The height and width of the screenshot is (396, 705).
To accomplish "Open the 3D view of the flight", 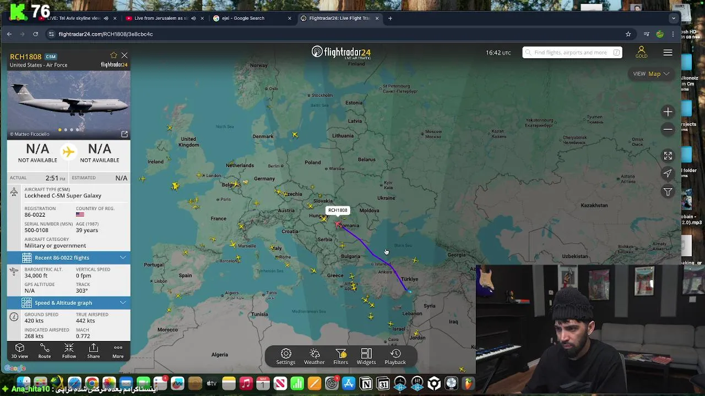I will click(20, 351).
